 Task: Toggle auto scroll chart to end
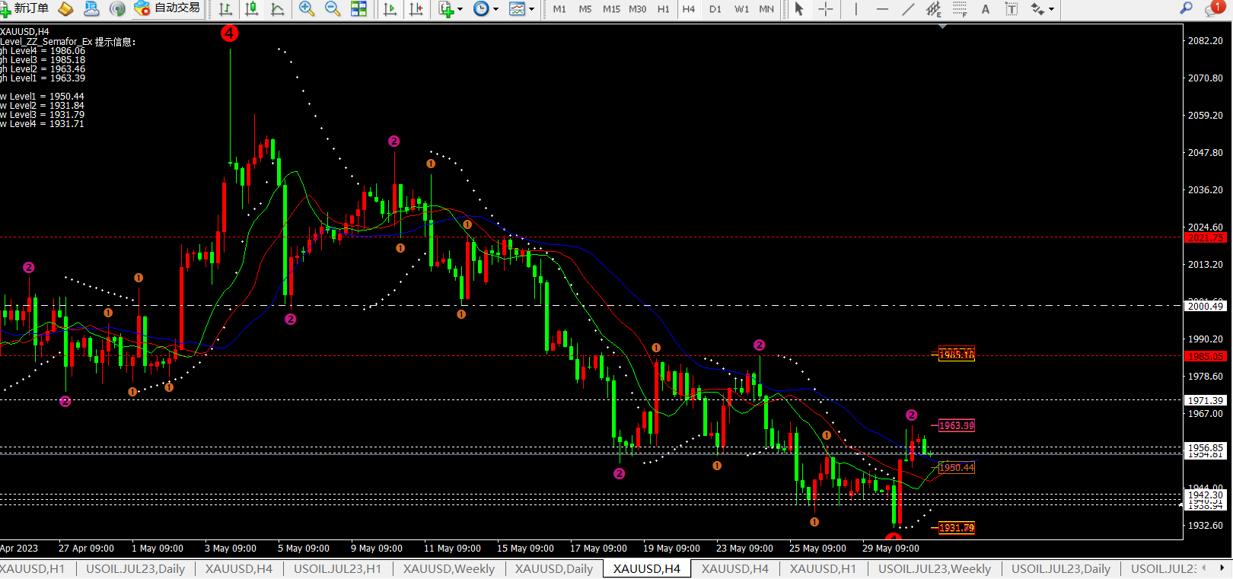390,9
